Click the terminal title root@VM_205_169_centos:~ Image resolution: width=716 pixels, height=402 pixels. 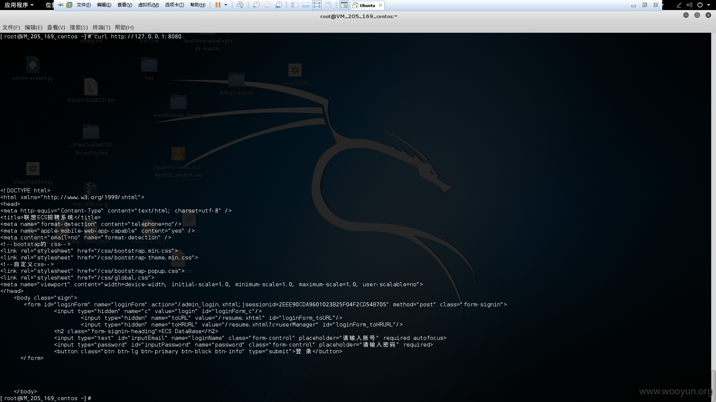[x=359, y=16]
